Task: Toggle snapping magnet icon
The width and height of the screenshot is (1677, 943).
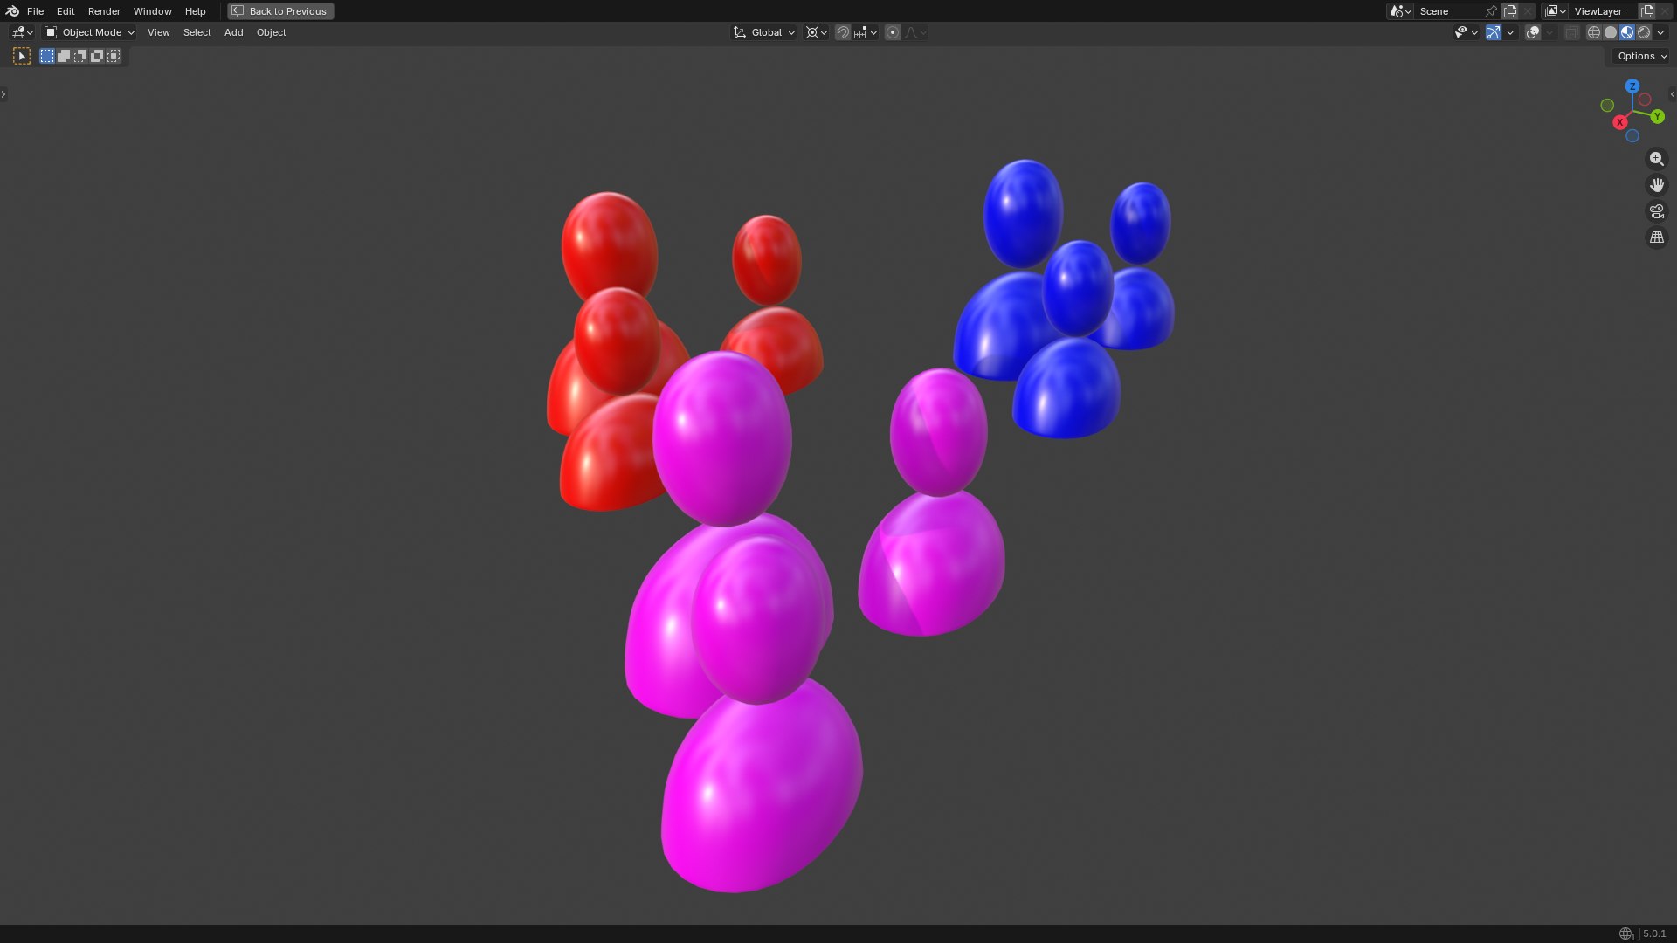Action: 843,32
